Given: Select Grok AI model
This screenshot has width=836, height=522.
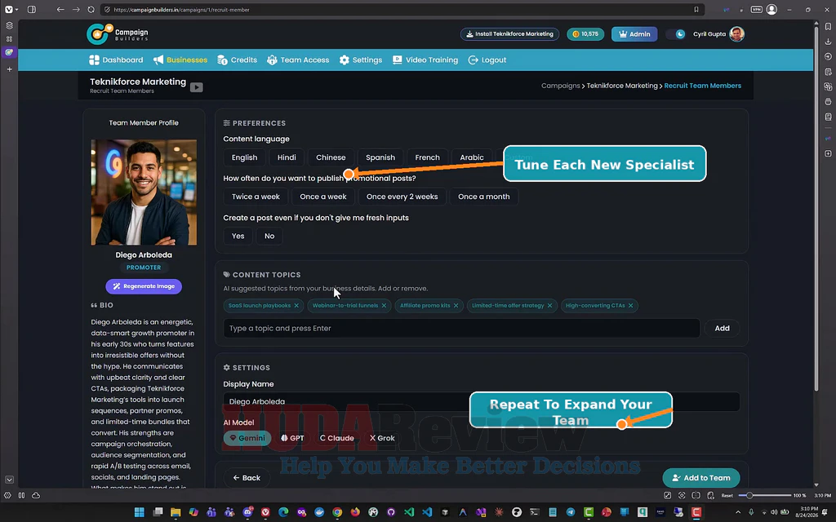Looking at the screenshot, I should point(382,438).
